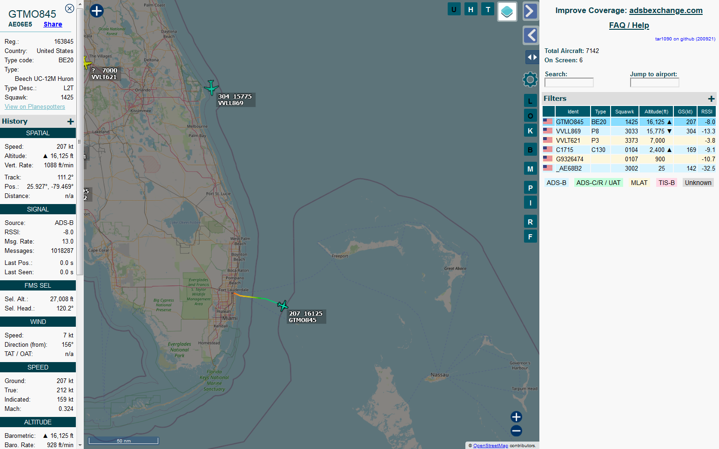
Task: Select the yellow VVLT621 aircraft icon
Action: [x=87, y=63]
